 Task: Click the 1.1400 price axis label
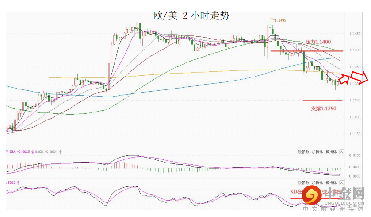(355, 50)
